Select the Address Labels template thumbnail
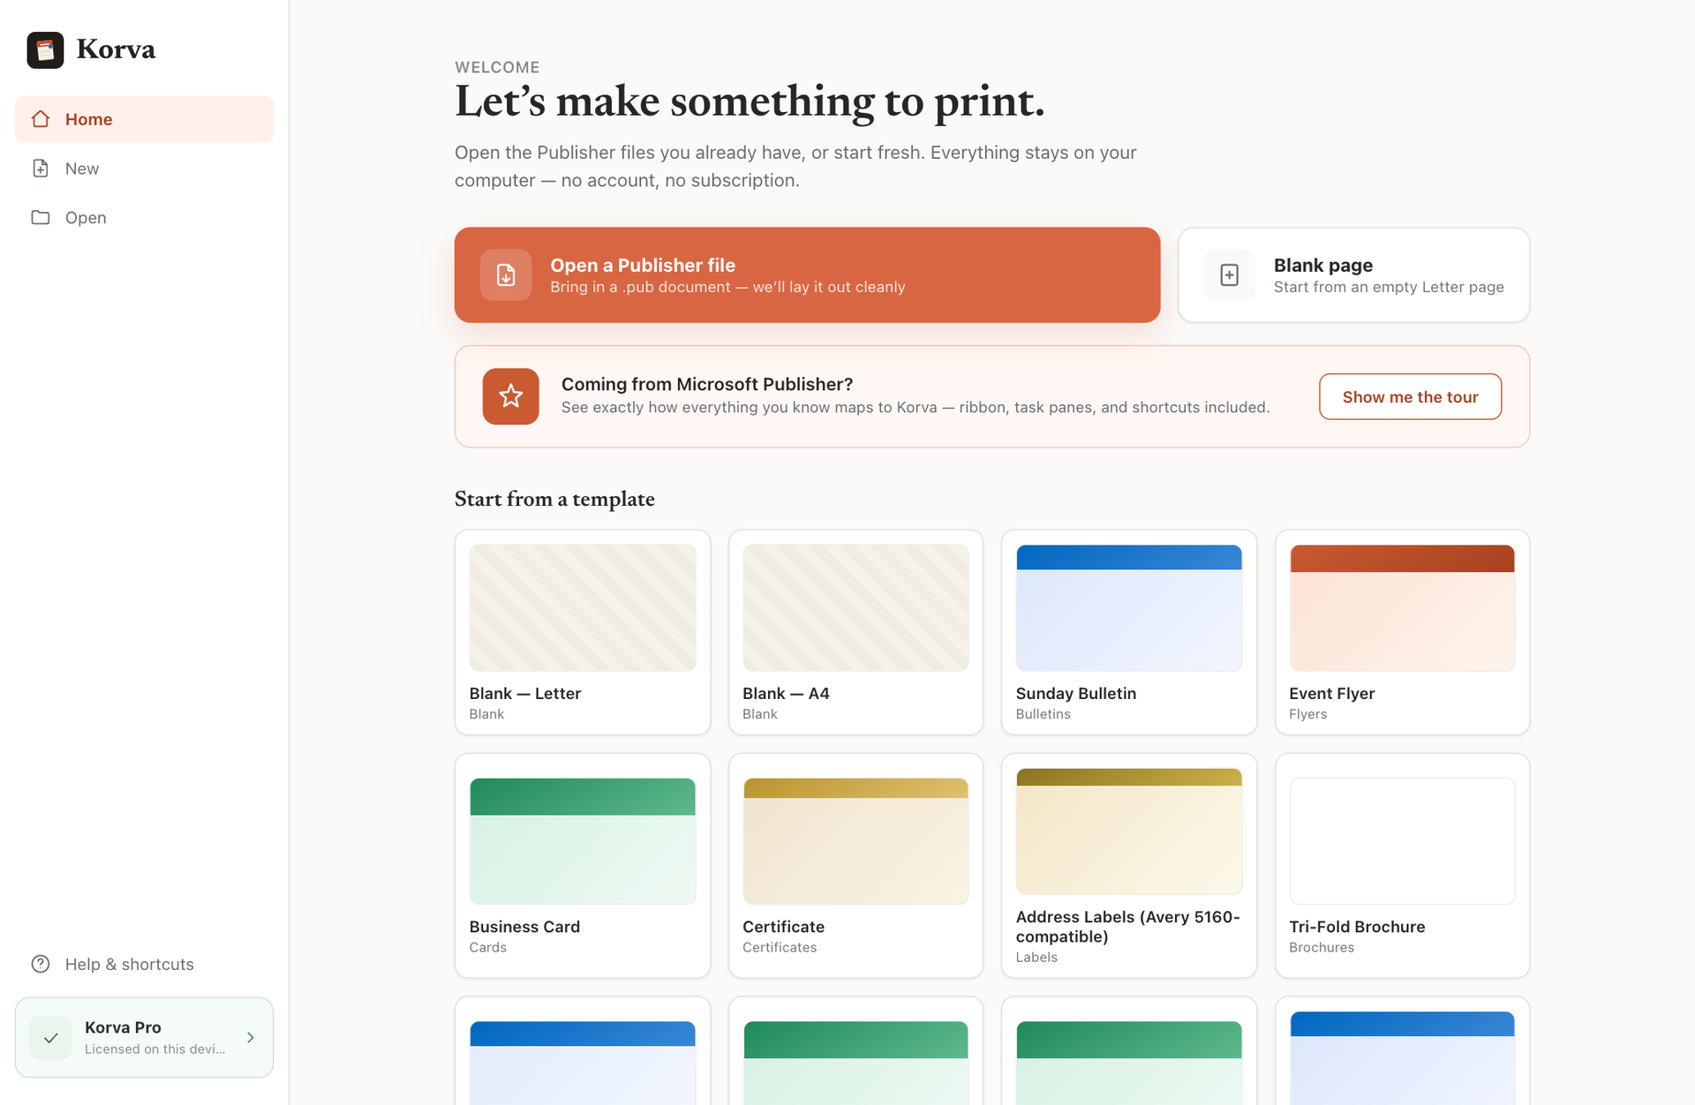 pyautogui.click(x=1129, y=831)
